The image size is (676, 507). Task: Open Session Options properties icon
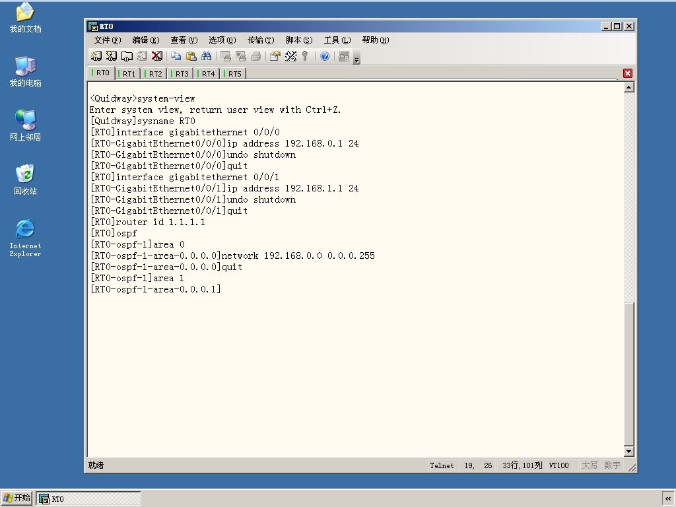pos(275,56)
